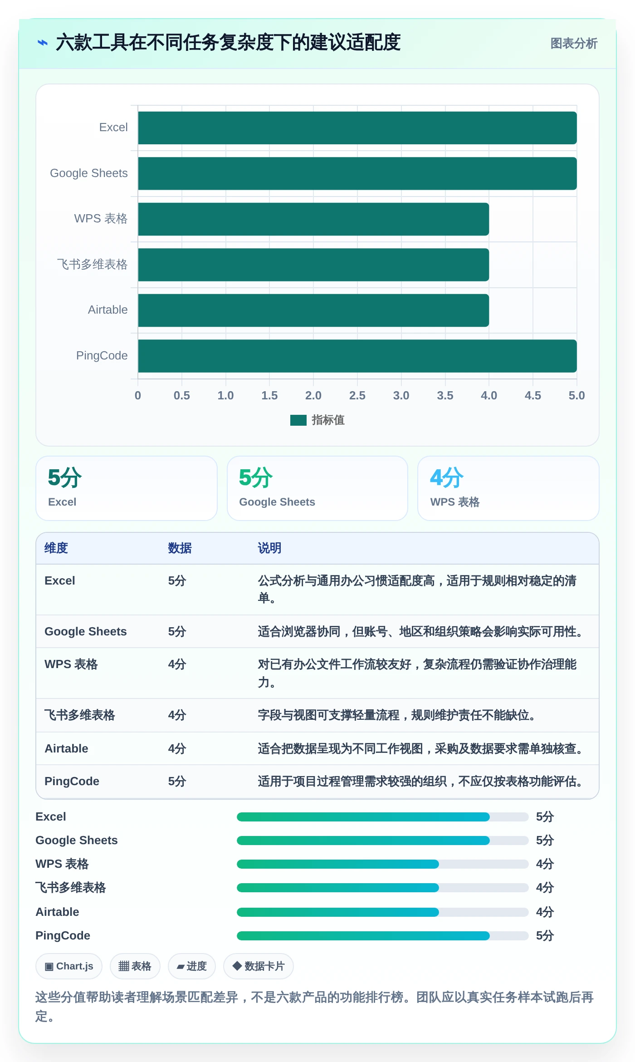Click the Excel cell in the table
The width and height of the screenshot is (635, 1062).
tap(60, 581)
